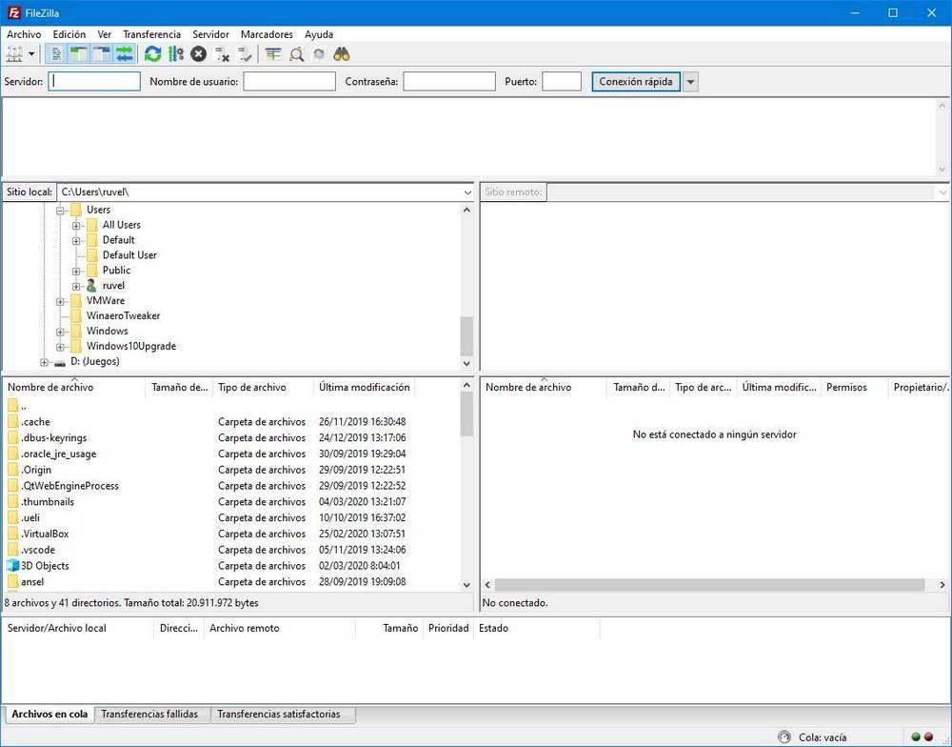The width and height of the screenshot is (952, 747).
Task: Click the reconnect to last server icon
Action: pos(245,54)
